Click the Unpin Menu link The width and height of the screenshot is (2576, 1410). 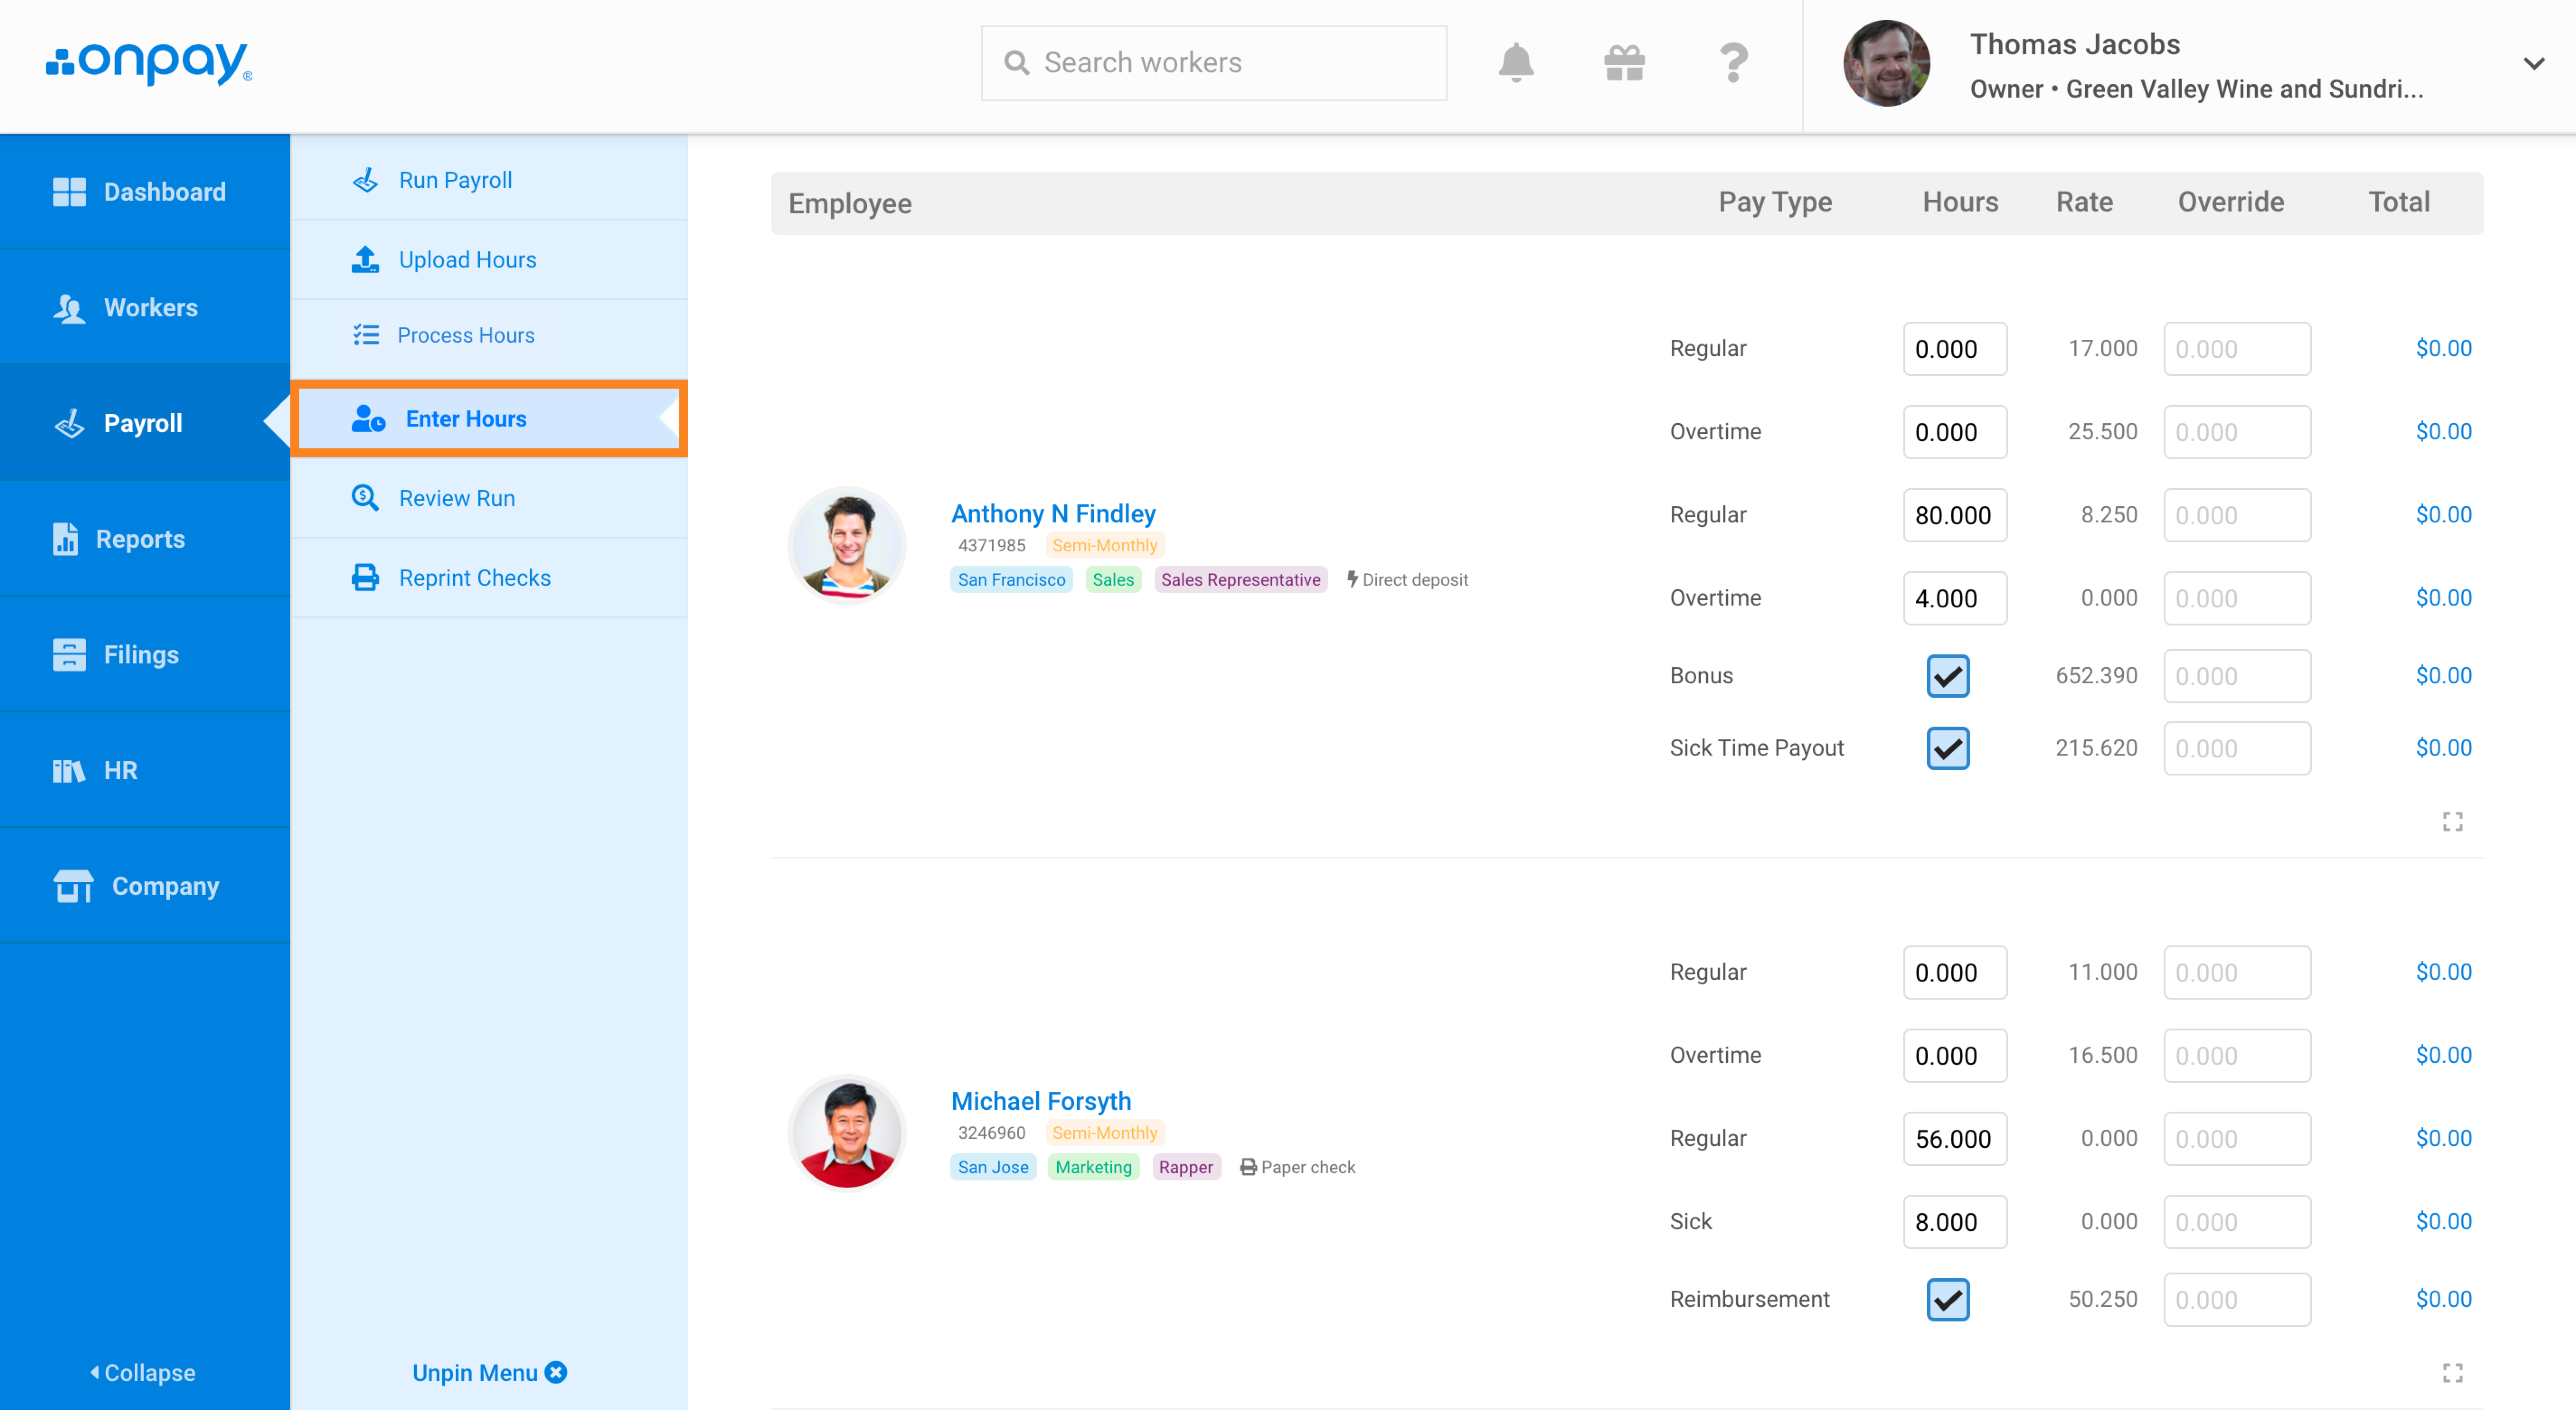[489, 1373]
